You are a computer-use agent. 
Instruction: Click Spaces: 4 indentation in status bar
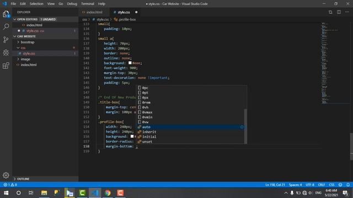point(295,185)
